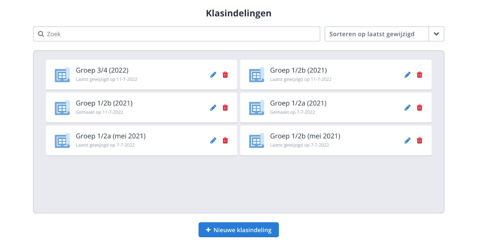Delete the Groep 1/2b (mei 2021) klasindeling
This screenshot has height=245, width=477.
(419, 140)
